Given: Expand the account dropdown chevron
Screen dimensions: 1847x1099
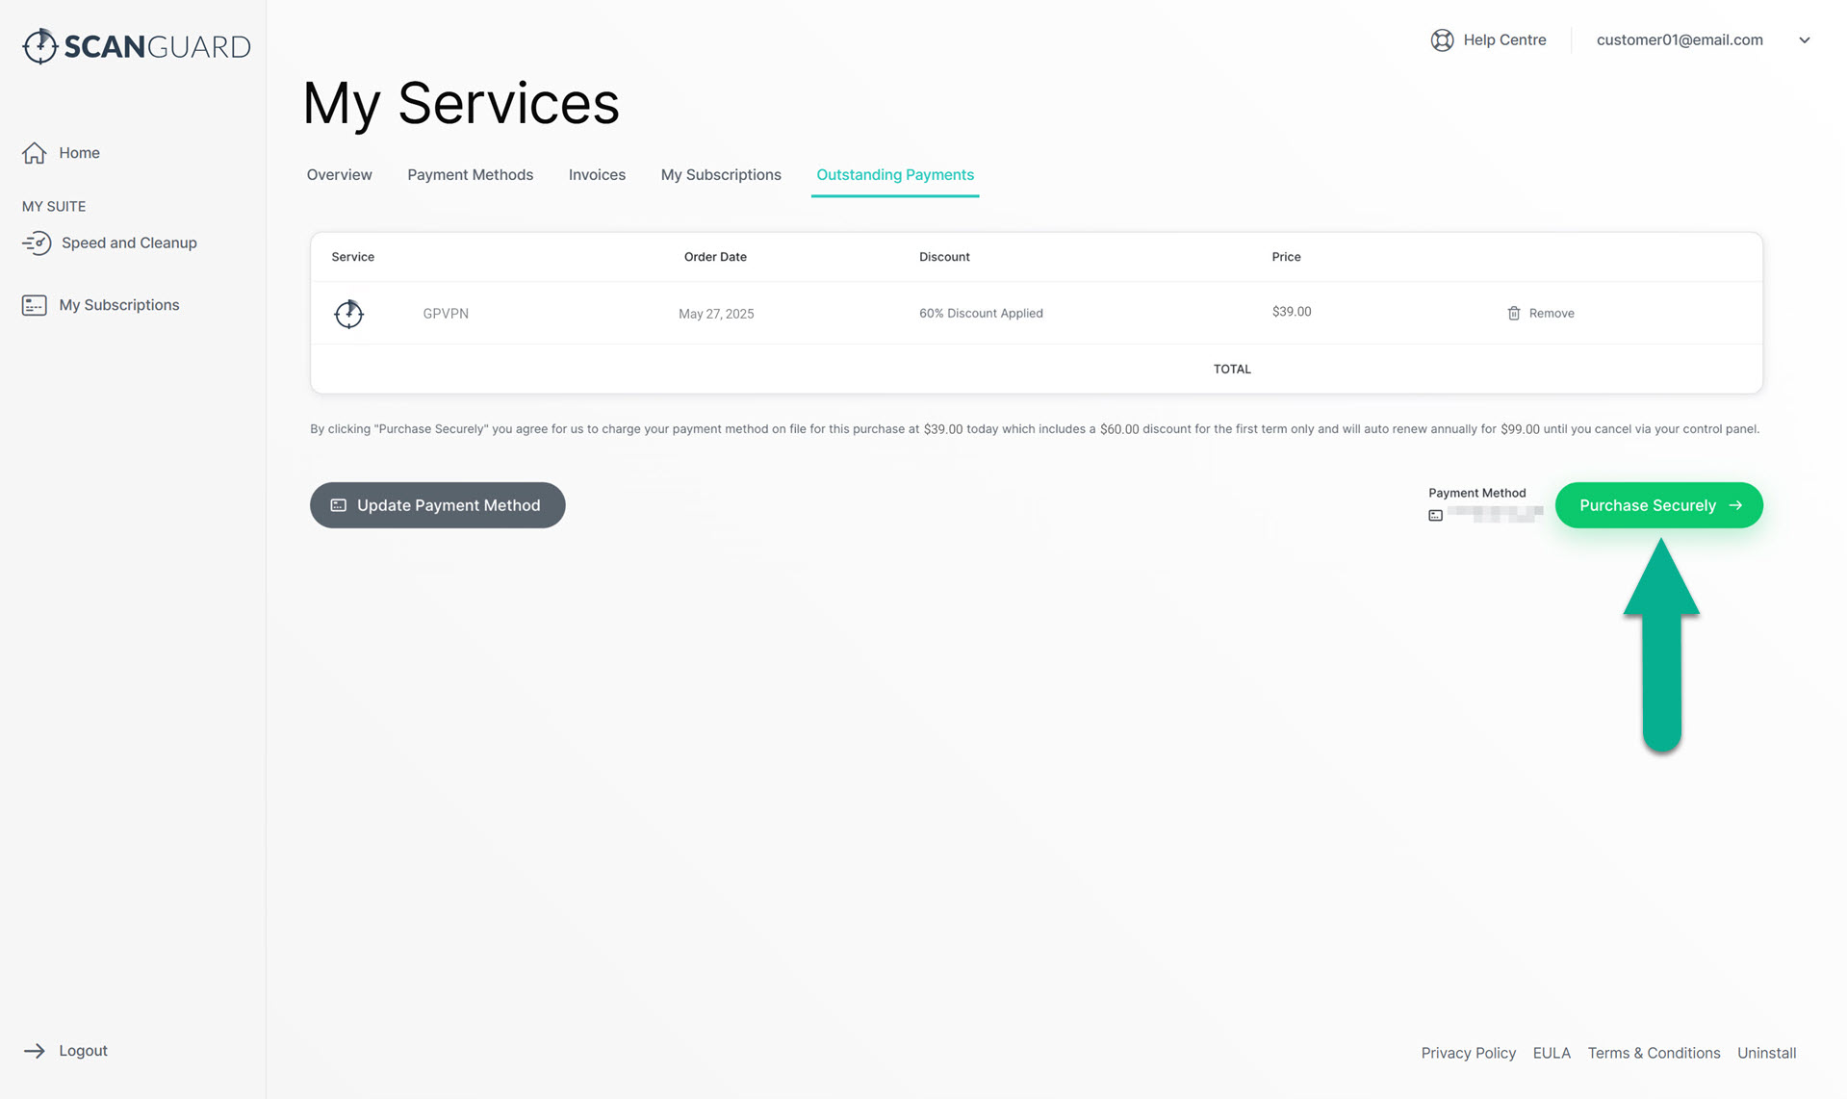Looking at the screenshot, I should pyautogui.click(x=1805, y=40).
